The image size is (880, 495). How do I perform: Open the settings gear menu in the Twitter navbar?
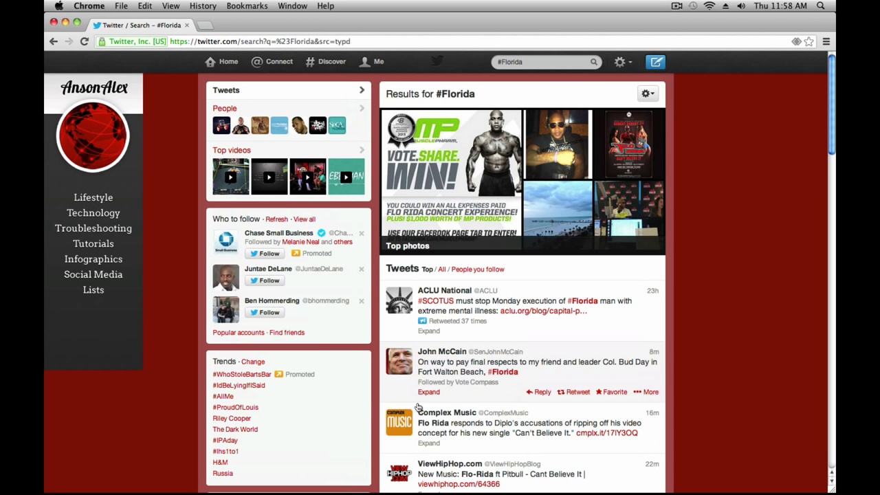(622, 62)
